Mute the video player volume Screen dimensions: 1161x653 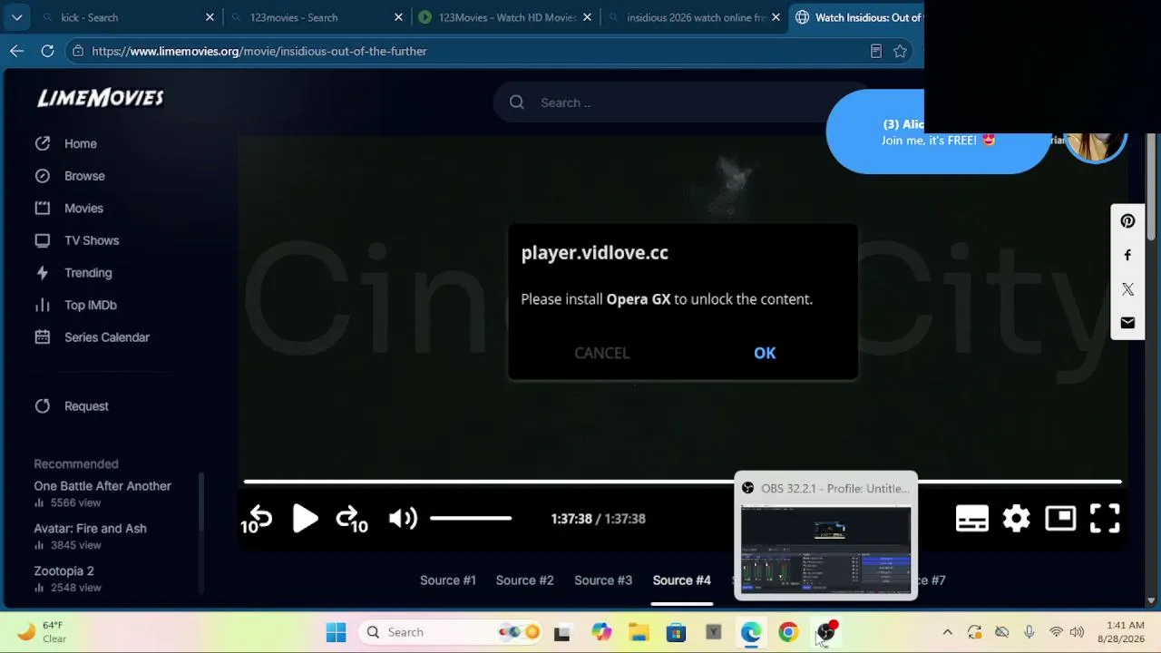pyautogui.click(x=403, y=519)
